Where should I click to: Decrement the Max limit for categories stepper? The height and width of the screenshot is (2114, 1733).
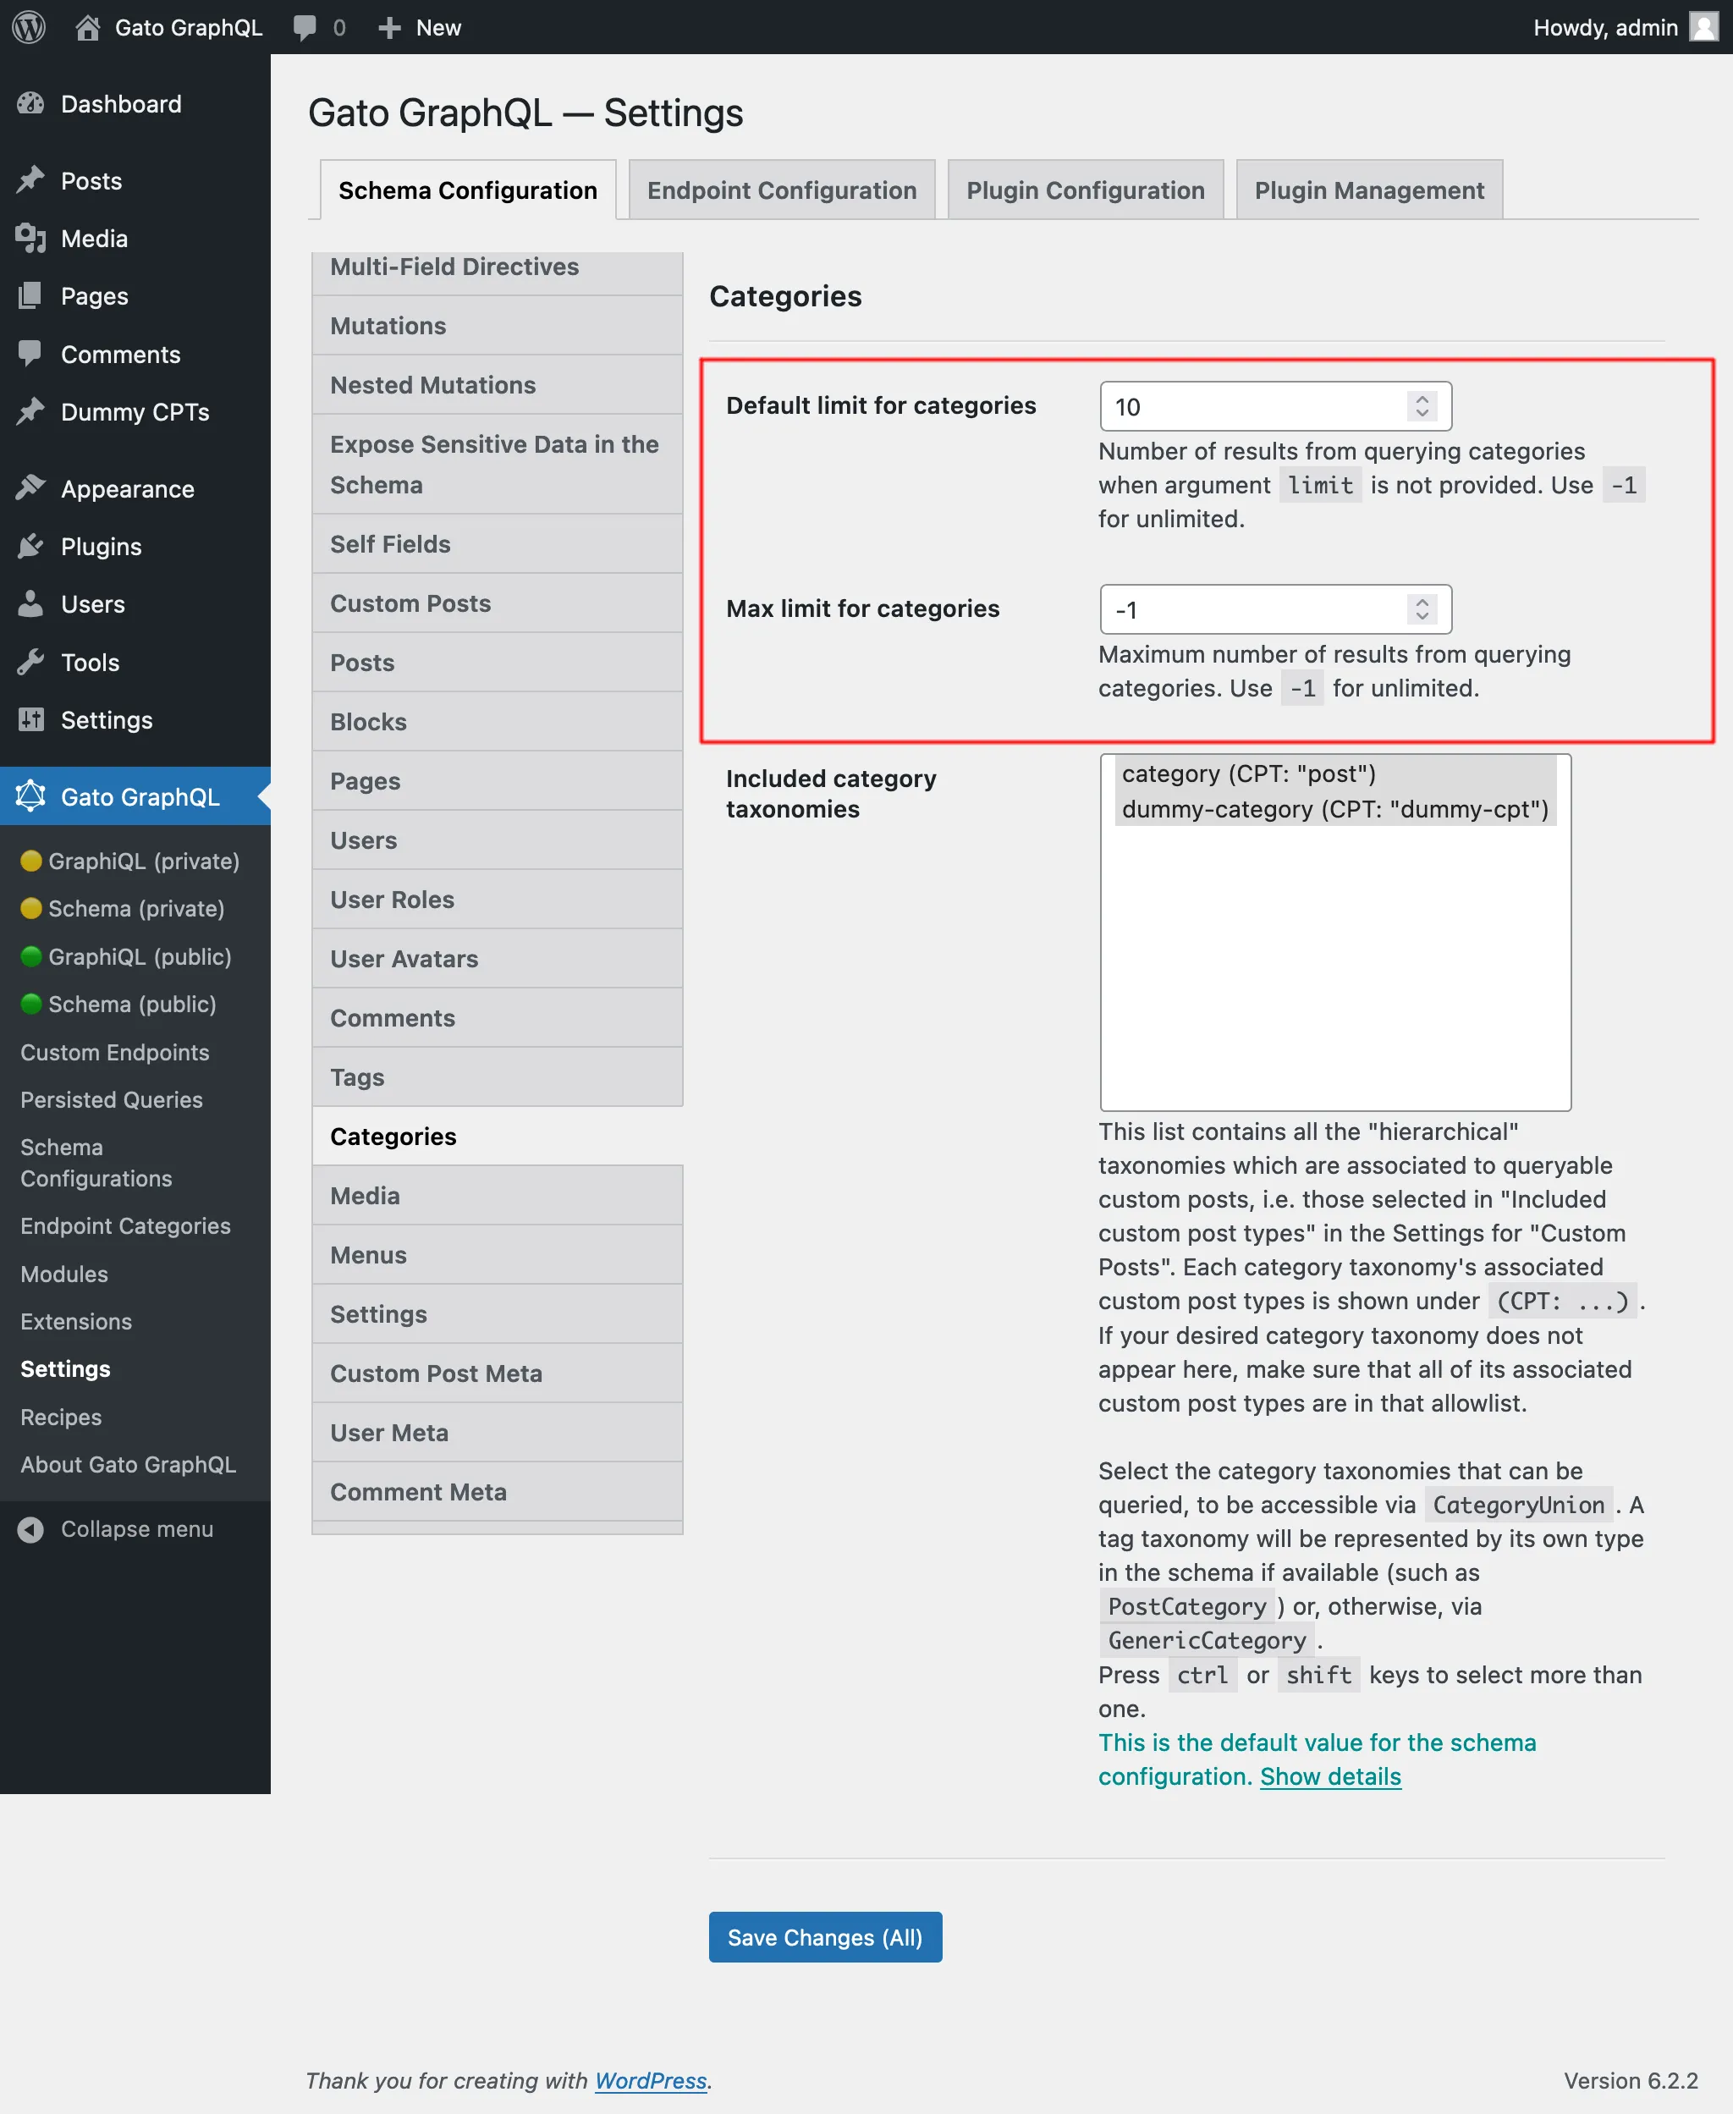1424,618
